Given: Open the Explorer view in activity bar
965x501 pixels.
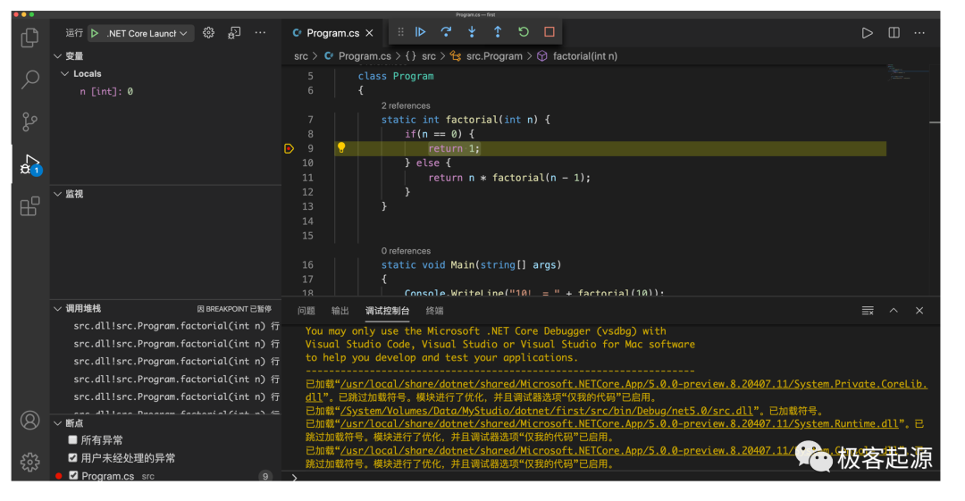Looking at the screenshot, I should click(29, 38).
